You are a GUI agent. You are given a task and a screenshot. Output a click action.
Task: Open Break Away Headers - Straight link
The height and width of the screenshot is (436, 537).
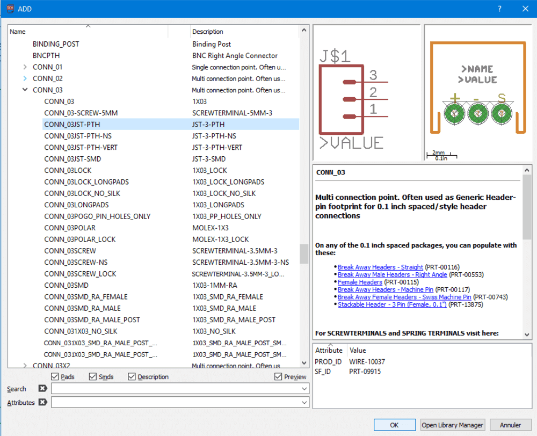380,267
